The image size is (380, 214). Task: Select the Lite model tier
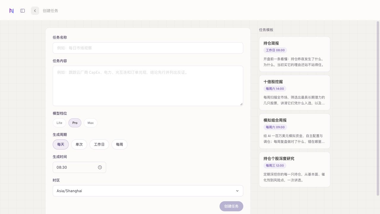[x=59, y=123]
